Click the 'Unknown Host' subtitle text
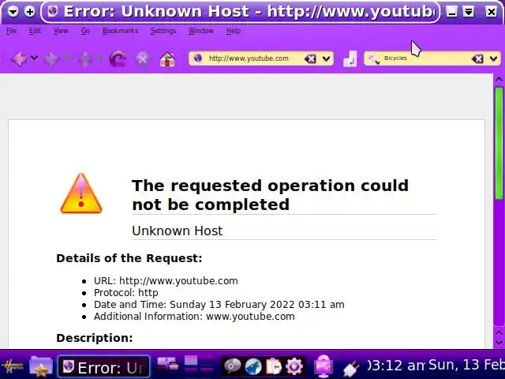This screenshot has width=505, height=379. pos(177,231)
